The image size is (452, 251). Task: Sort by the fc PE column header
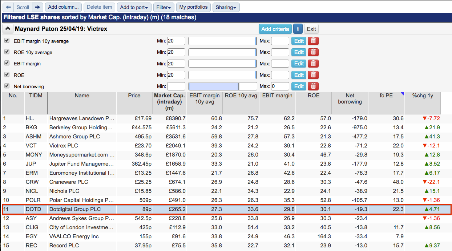pos(386,103)
